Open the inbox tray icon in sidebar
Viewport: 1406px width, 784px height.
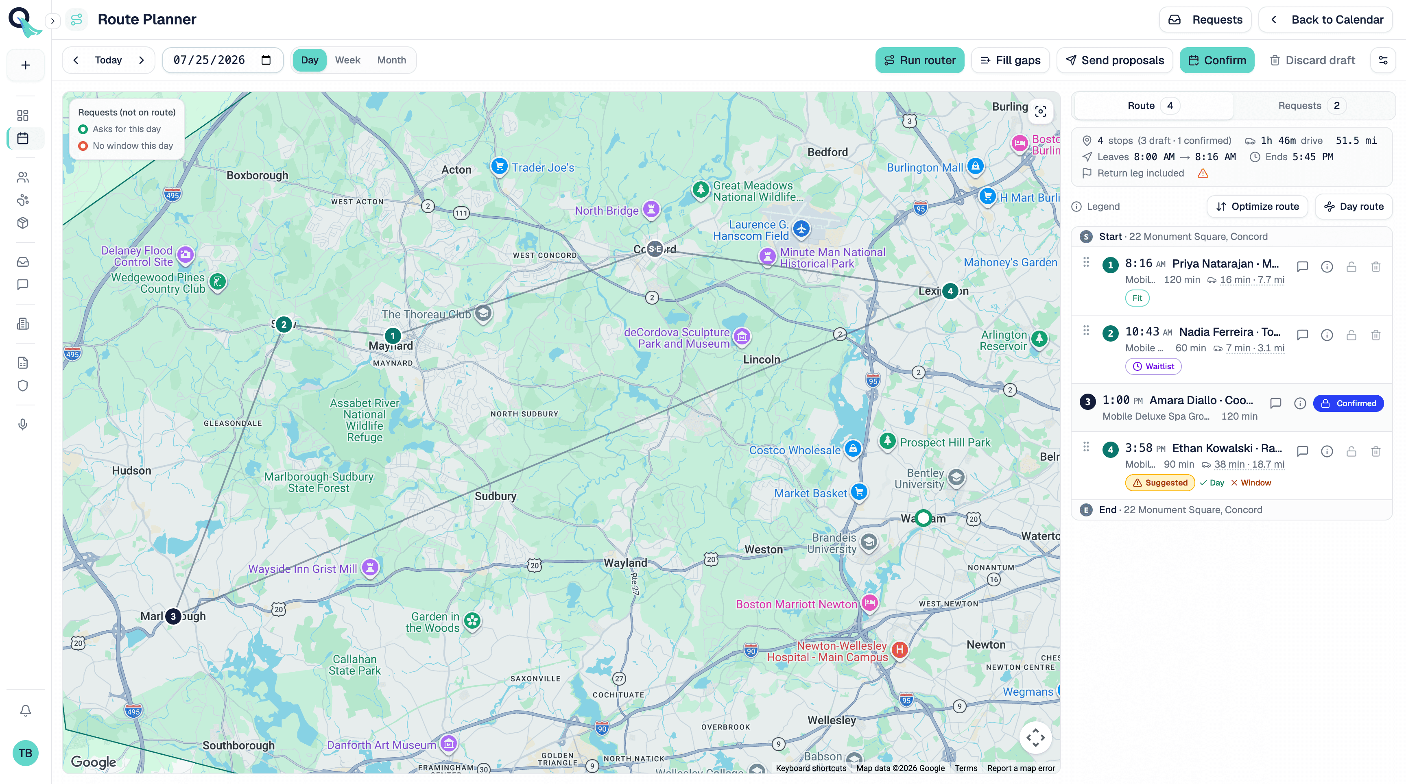tap(23, 262)
